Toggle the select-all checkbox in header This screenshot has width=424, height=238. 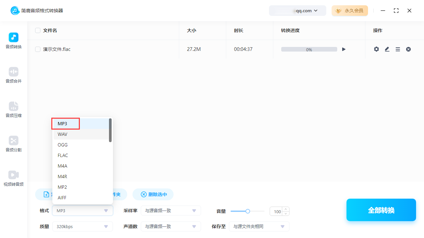coord(38,30)
